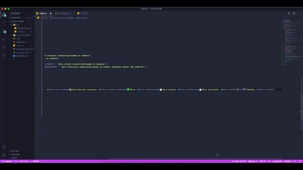Image resolution: width=303 pixels, height=170 pixels.
Task: Open the Extensions view
Action: coord(4,47)
